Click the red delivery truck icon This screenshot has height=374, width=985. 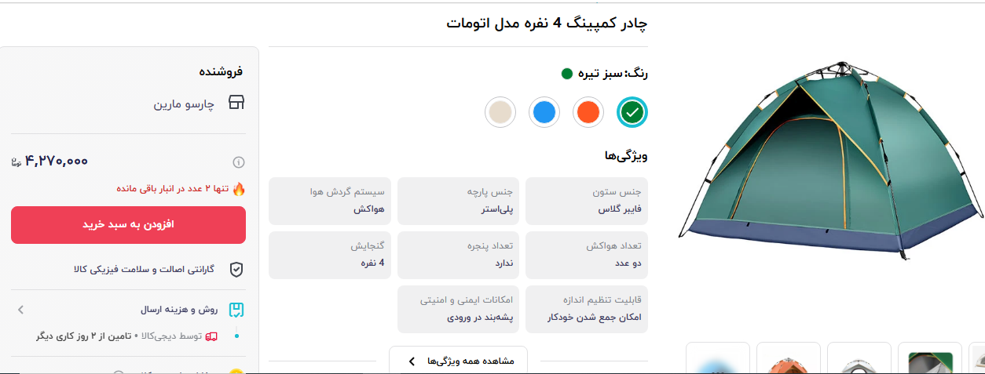[x=211, y=336]
